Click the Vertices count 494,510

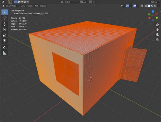click(23, 21)
